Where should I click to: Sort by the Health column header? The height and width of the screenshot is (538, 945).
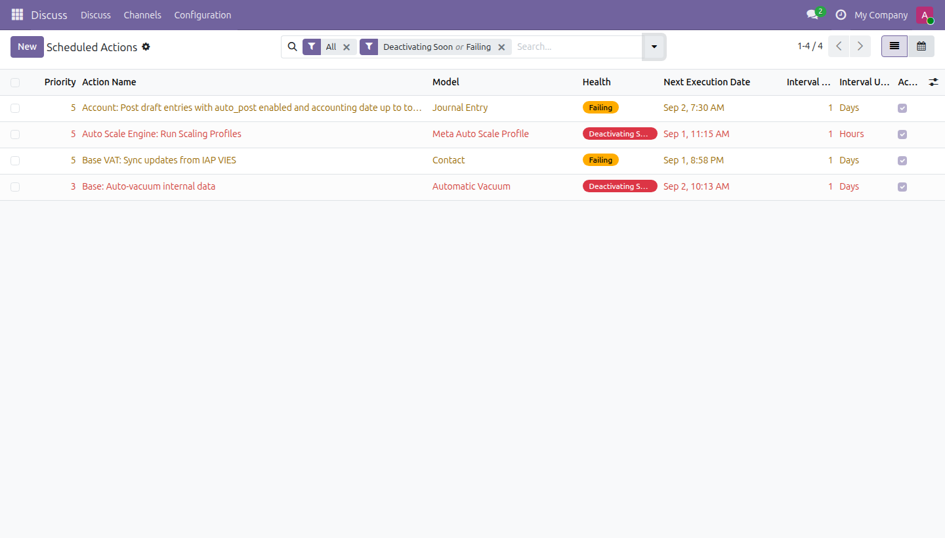pyautogui.click(x=597, y=82)
